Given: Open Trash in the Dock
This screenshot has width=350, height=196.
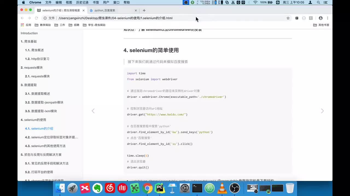Looking at the screenshot, I should [290, 188].
